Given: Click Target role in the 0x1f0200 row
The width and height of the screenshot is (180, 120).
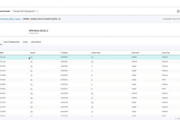Looking at the screenshot, I should click(134, 66).
